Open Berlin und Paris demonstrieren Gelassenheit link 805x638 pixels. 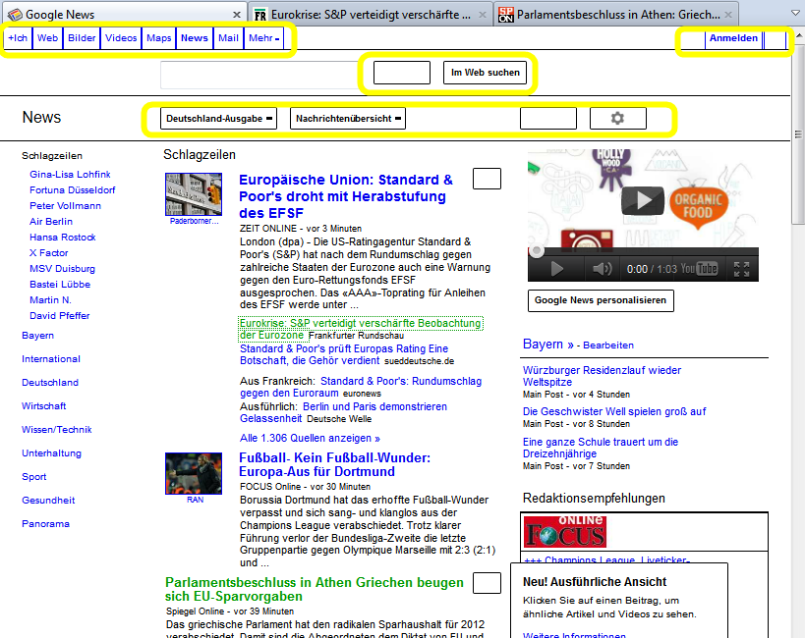click(x=343, y=412)
